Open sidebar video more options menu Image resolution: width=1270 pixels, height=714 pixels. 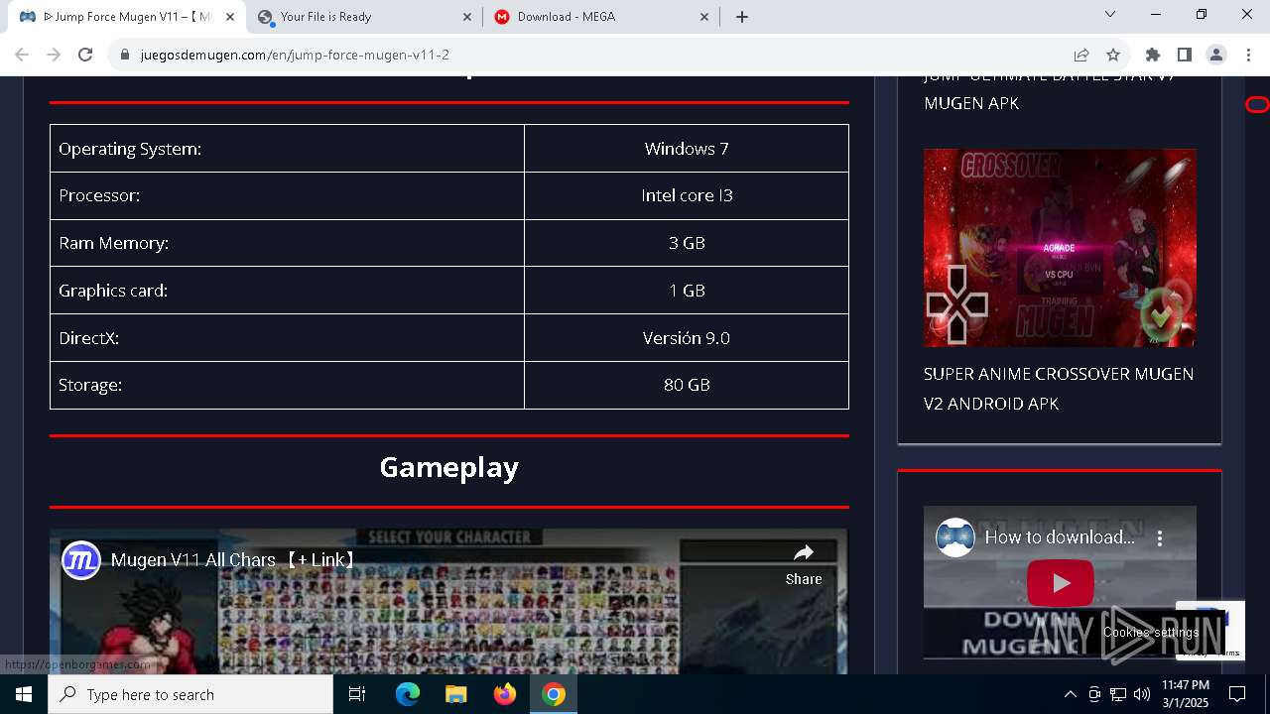tap(1160, 537)
